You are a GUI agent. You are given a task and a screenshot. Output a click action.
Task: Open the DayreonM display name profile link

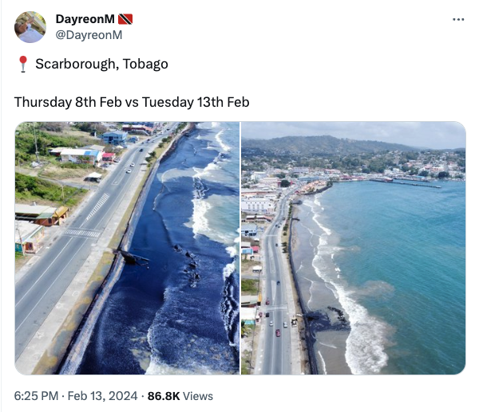click(x=85, y=19)
